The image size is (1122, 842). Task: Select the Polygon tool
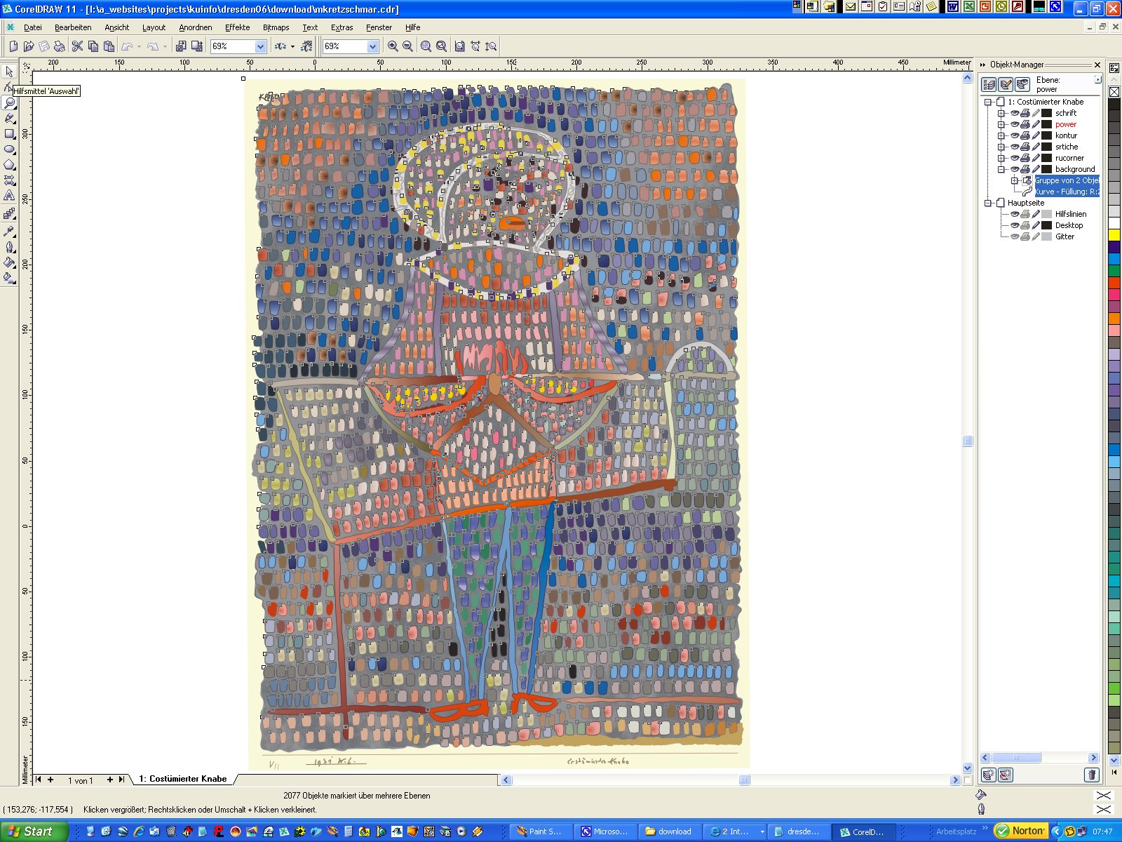click(9, 164)
